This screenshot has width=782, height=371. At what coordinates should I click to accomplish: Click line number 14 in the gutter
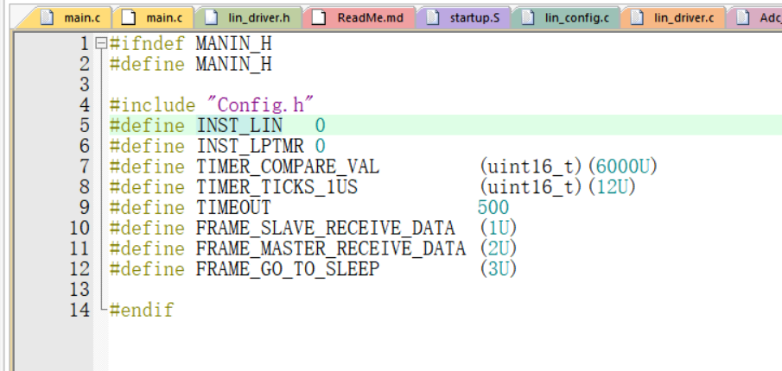79,310
